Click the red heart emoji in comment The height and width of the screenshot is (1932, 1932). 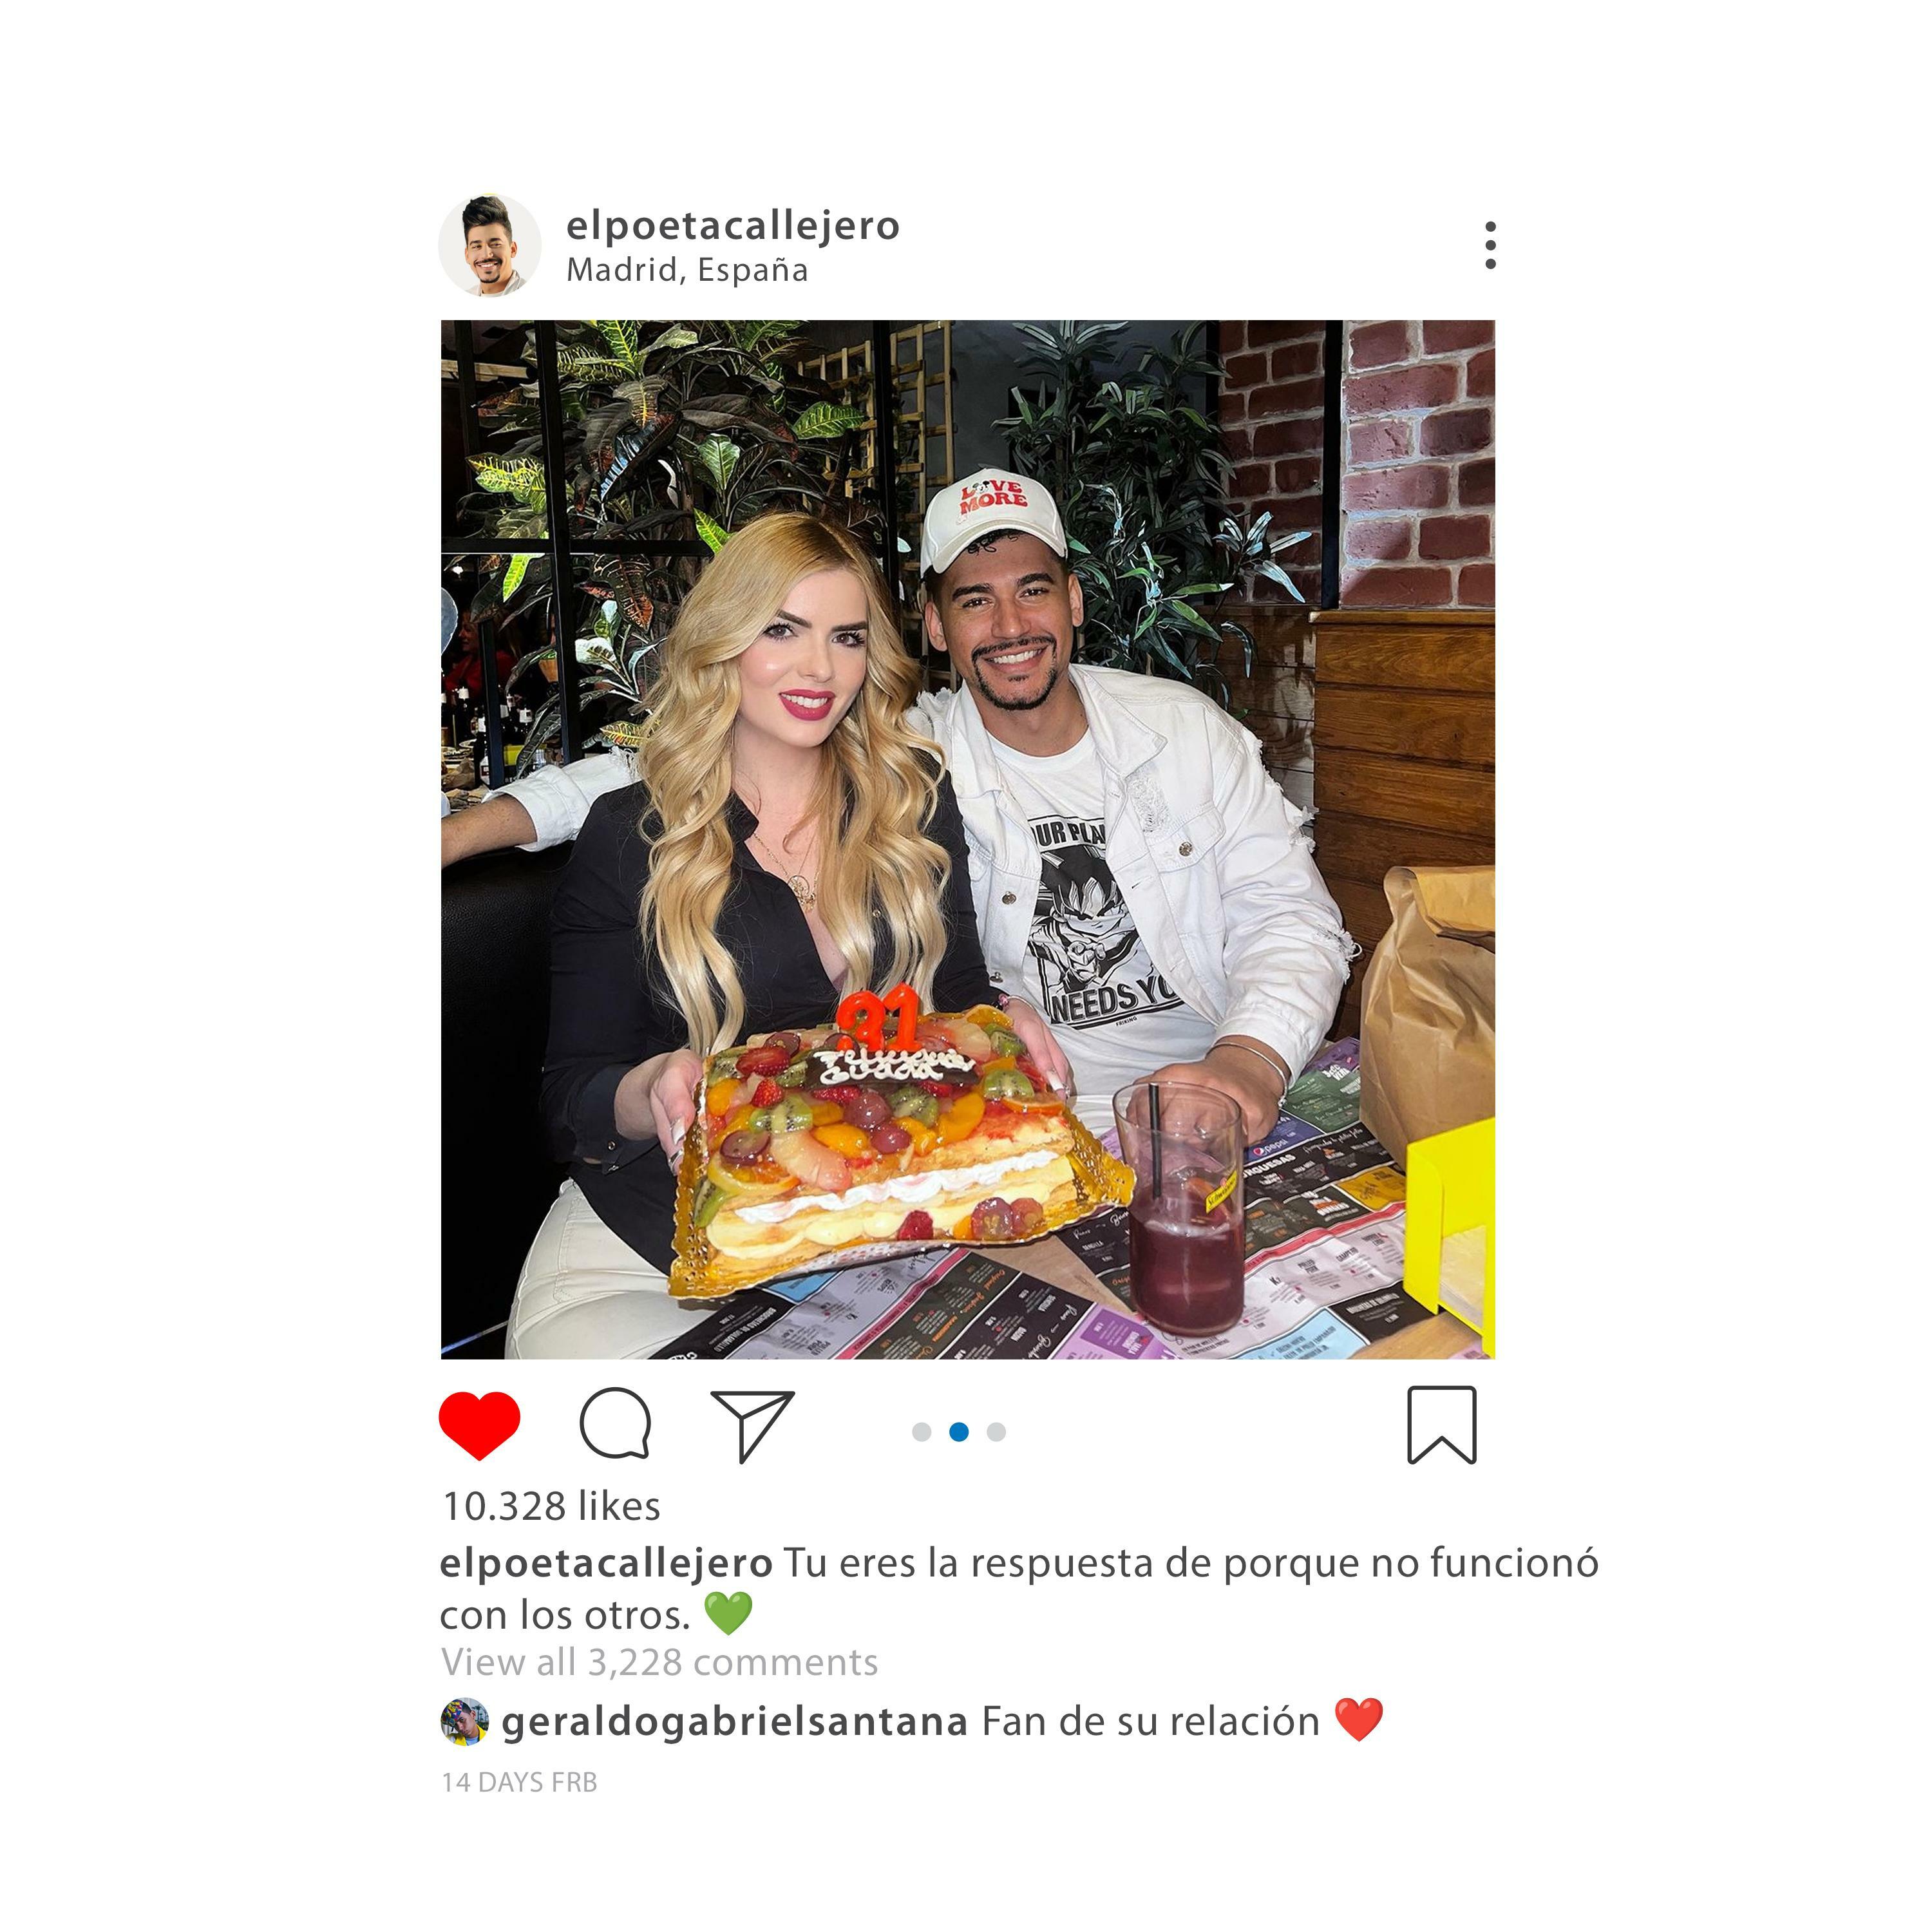1359,1720
